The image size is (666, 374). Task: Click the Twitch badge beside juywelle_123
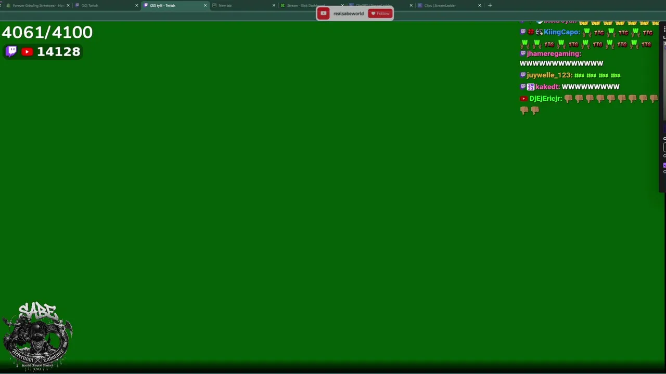click(x=523, y=75)
